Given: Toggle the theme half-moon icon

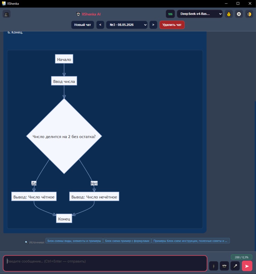Looking at the screenshot, I should pos(249,14).
